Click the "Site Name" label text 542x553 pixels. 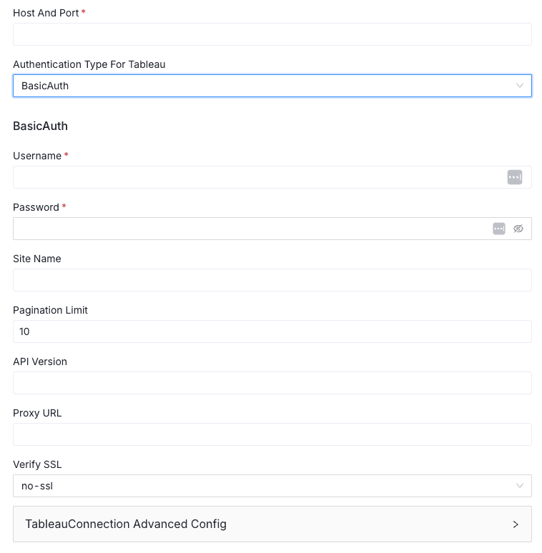click(37, 259)
